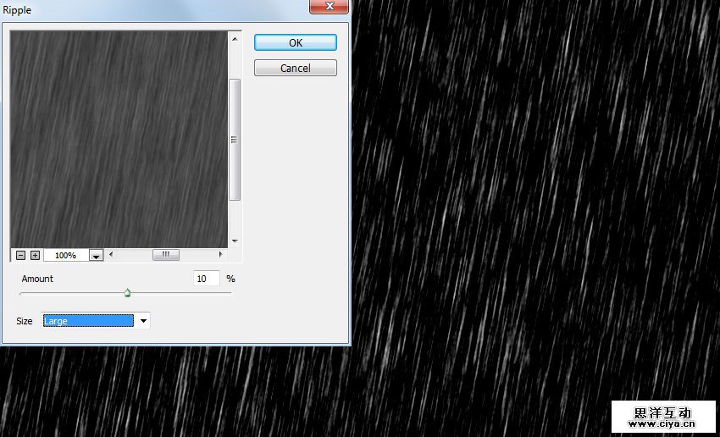Click the Amount slider handle
This screenshot has height=437, width=720.
tap(128, 293)
